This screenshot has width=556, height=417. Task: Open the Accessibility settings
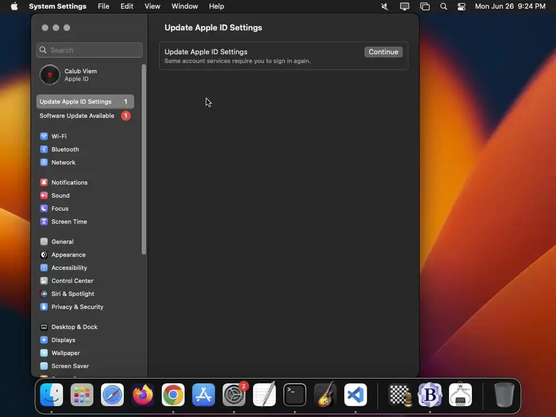click(85, 268)
